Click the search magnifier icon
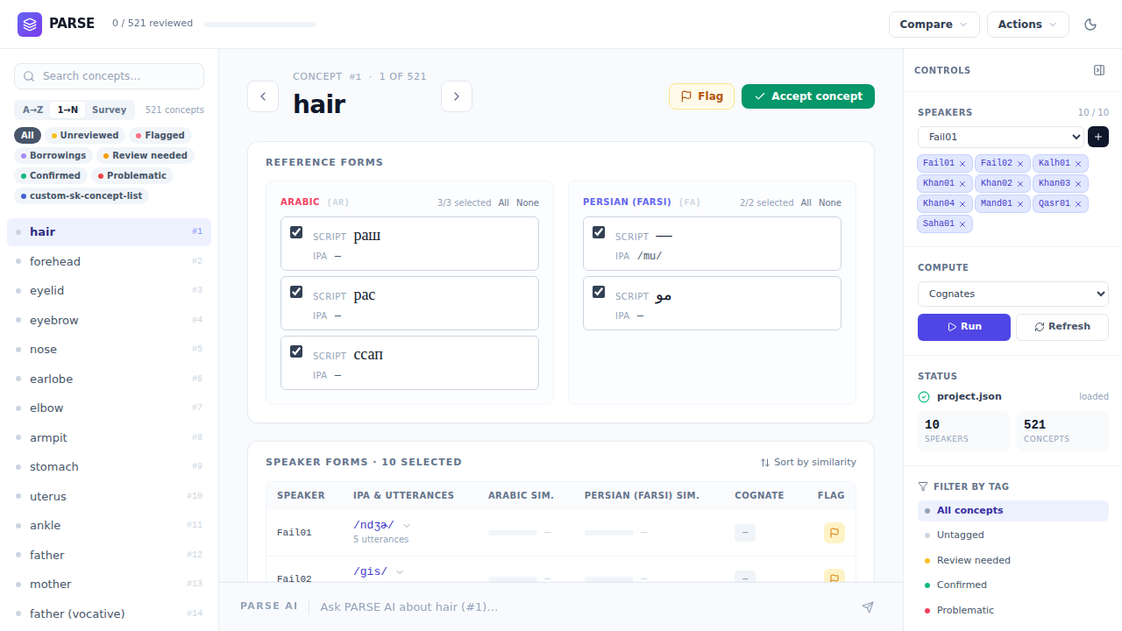This screenshot has width=1122, height=631. tap(30, 76)
